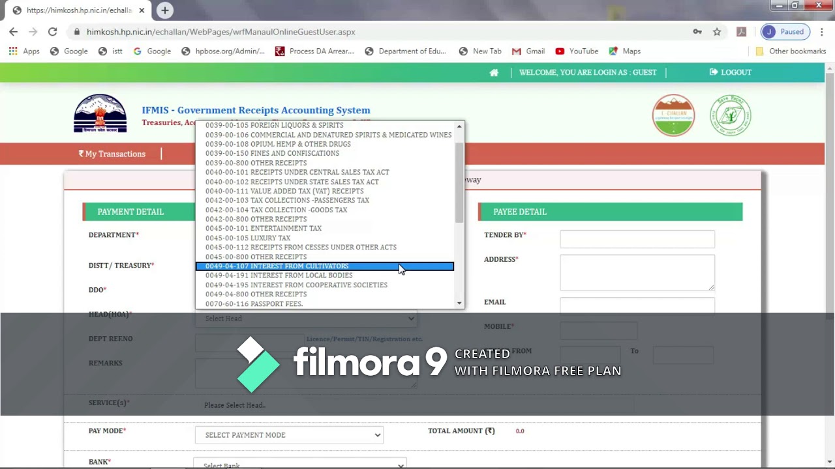
Task: Click the browser address bar URL
Action: tap(220, 31)
